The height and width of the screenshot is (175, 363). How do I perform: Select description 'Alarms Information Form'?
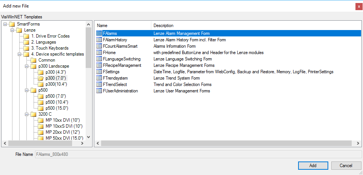point(175,46)
